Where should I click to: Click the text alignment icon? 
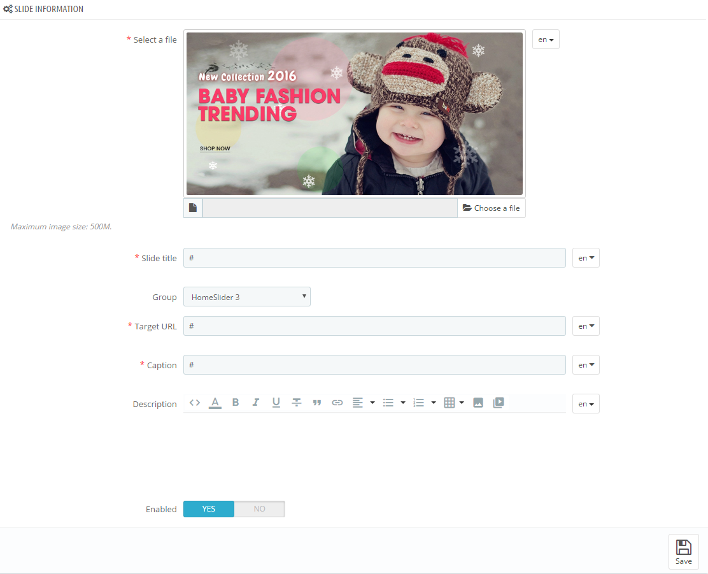(x=358, y=403)
